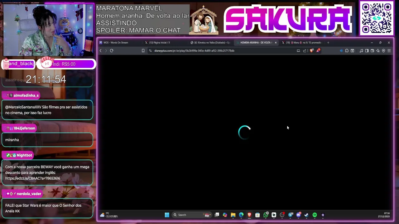Open Microsoft Store from the taskbar

257,215
